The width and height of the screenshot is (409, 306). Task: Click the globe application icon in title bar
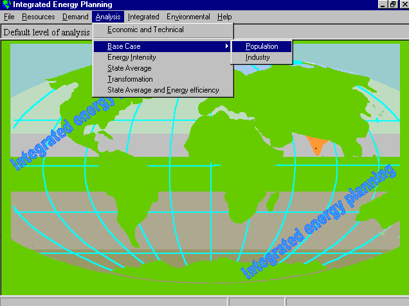point(6,4)
